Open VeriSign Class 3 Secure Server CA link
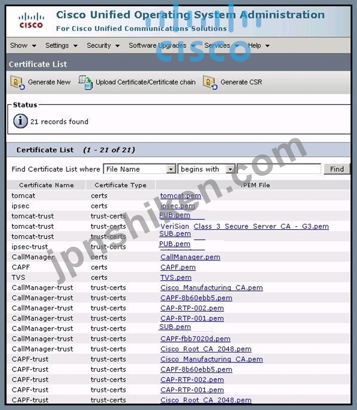This screenshot has width=357, height=410. click(244, 226)
